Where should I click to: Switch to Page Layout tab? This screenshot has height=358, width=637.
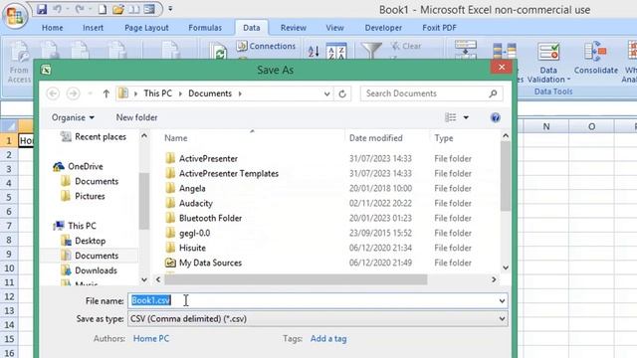(x=146, y=28)
